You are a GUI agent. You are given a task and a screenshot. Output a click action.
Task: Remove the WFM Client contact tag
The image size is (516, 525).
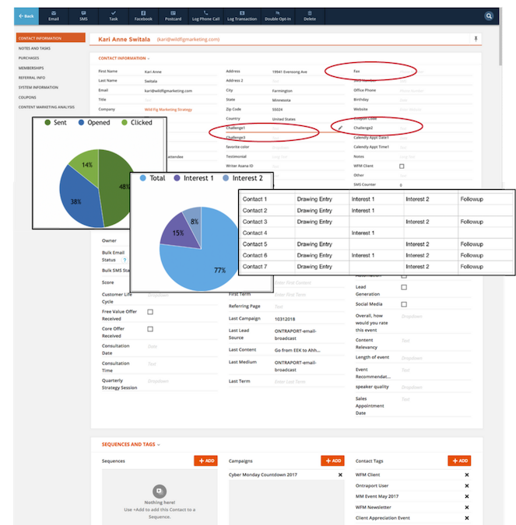(467, 474)
